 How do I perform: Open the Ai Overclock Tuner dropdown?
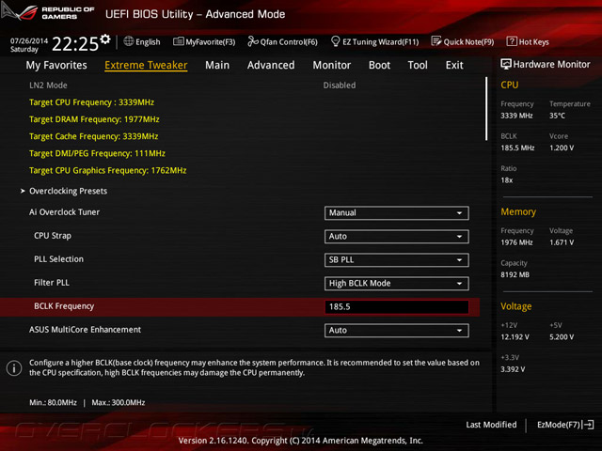click(397, 213)
